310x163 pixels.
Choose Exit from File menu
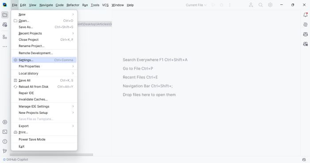coord(44,146)
